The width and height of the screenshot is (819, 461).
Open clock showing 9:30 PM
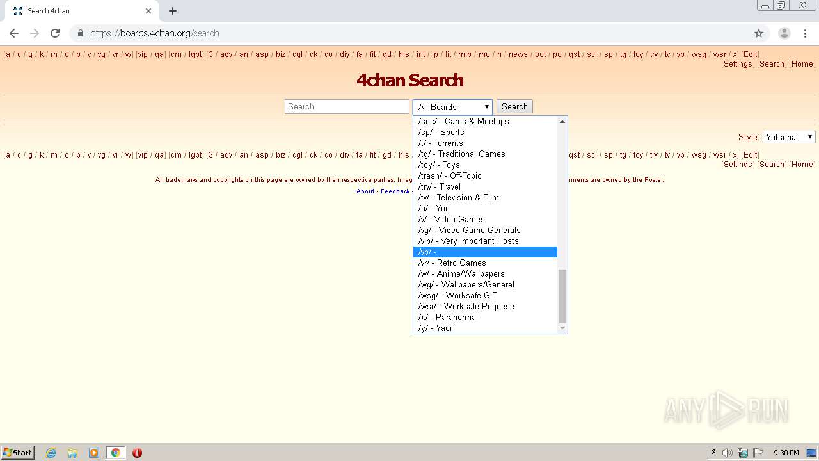coord(786,453)
